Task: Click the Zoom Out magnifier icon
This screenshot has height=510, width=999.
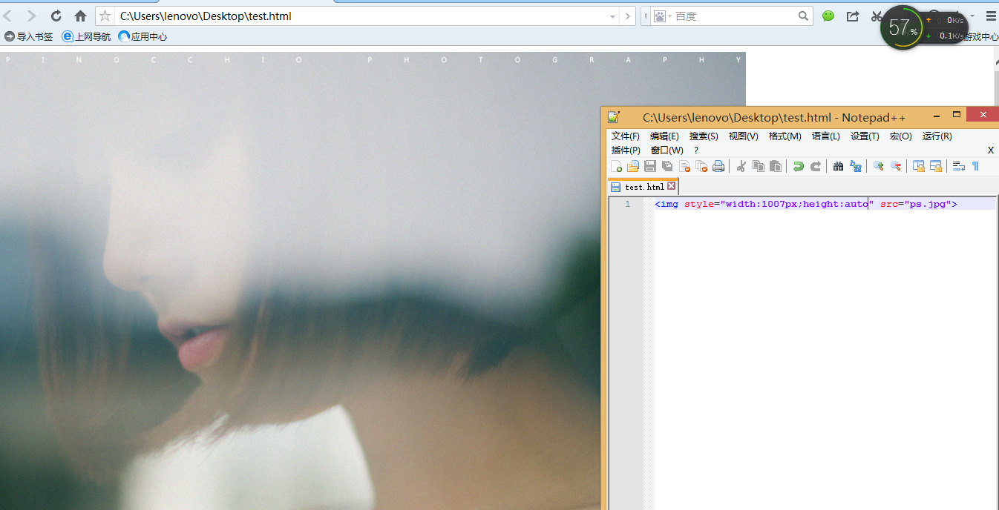Action: pos(896,166)
